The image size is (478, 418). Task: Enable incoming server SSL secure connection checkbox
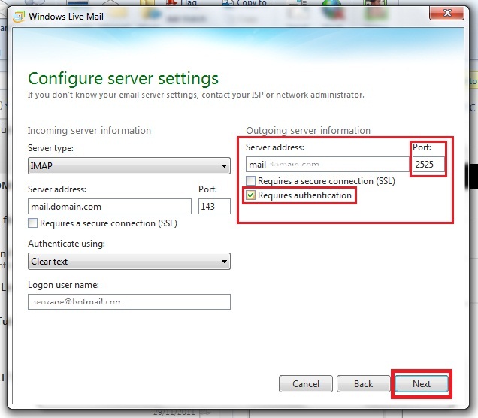tap(32, 223)
